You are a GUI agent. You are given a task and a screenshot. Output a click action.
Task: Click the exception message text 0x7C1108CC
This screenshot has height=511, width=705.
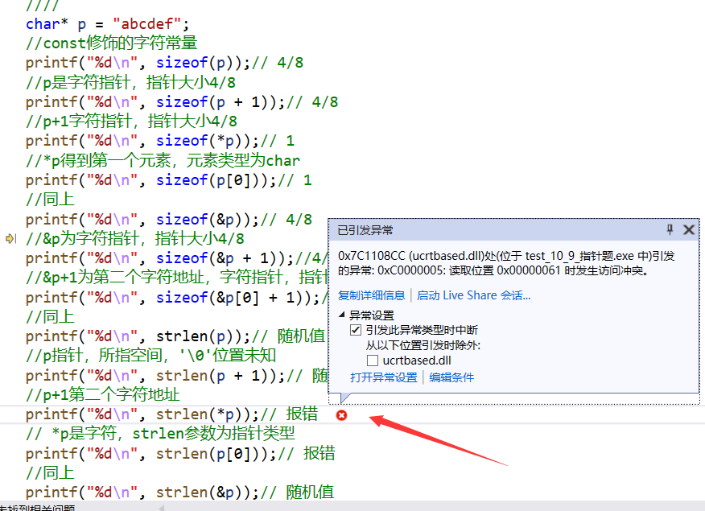(371, 256)
